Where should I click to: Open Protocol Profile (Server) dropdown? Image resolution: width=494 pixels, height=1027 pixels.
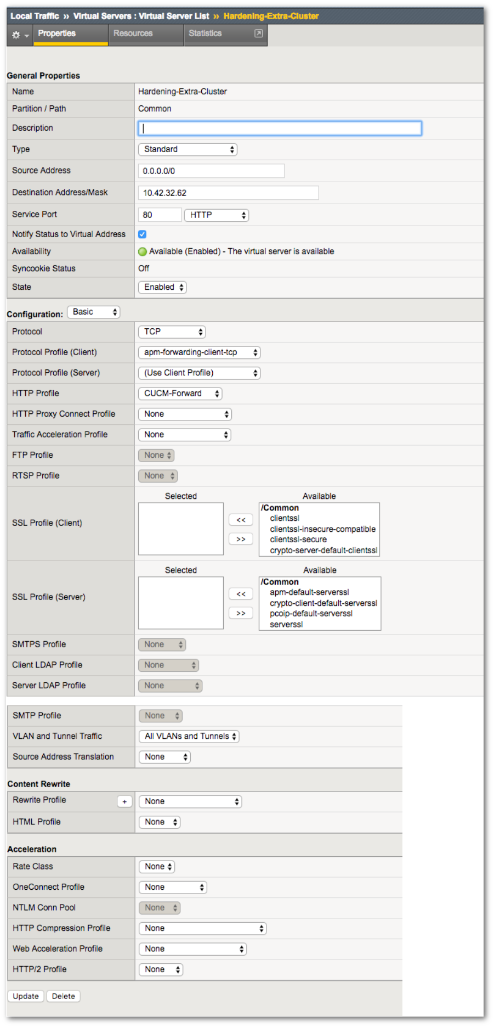[199, 373]
